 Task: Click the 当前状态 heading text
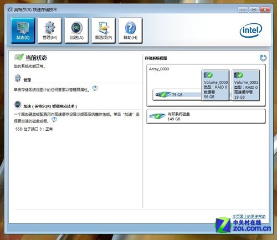click(x=36, y=58)
